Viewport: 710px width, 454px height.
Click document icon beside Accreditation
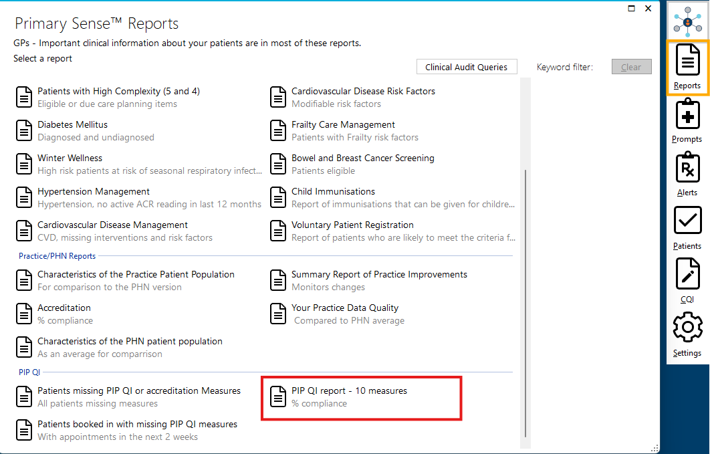pos(24,314)
